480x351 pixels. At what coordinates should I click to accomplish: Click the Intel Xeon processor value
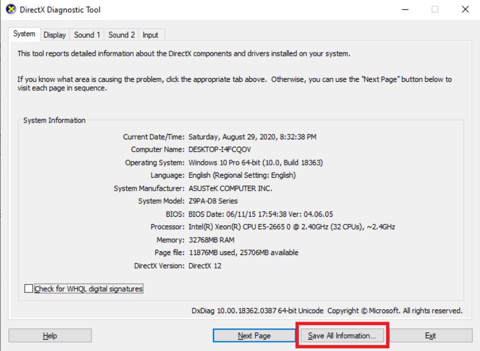(292, 227)
